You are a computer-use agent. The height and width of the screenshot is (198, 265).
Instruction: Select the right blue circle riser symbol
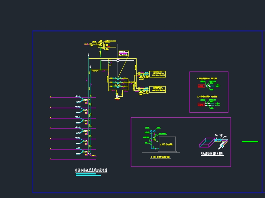[154, 131]
